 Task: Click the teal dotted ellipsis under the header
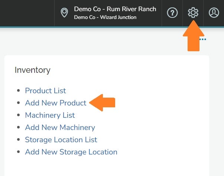(x=203, y=39)
